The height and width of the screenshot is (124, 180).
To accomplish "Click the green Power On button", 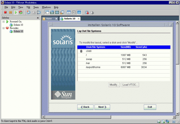I will click(16, 12).
